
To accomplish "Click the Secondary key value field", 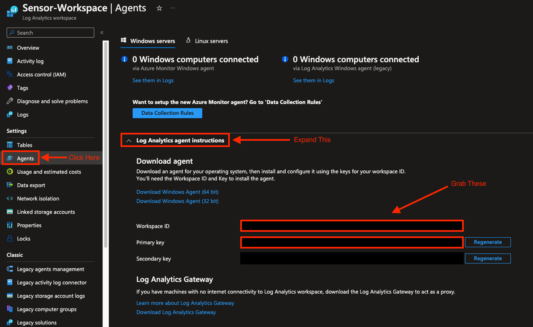I will (x=352, y=259).
